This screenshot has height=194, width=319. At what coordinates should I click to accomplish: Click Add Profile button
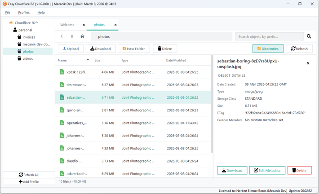point(29,181)
